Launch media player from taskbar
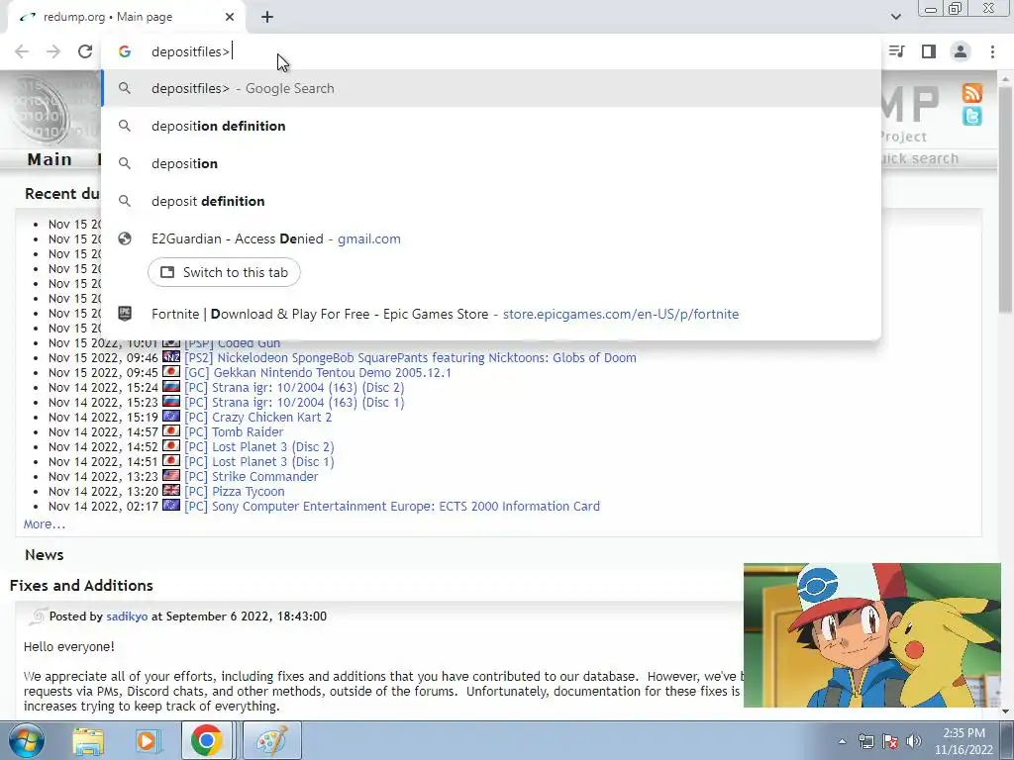Screen dimensions: 1014x760 click(148, 741)
